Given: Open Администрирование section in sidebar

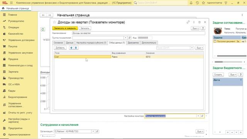Looking at the screenshot, I should (19, 134).
